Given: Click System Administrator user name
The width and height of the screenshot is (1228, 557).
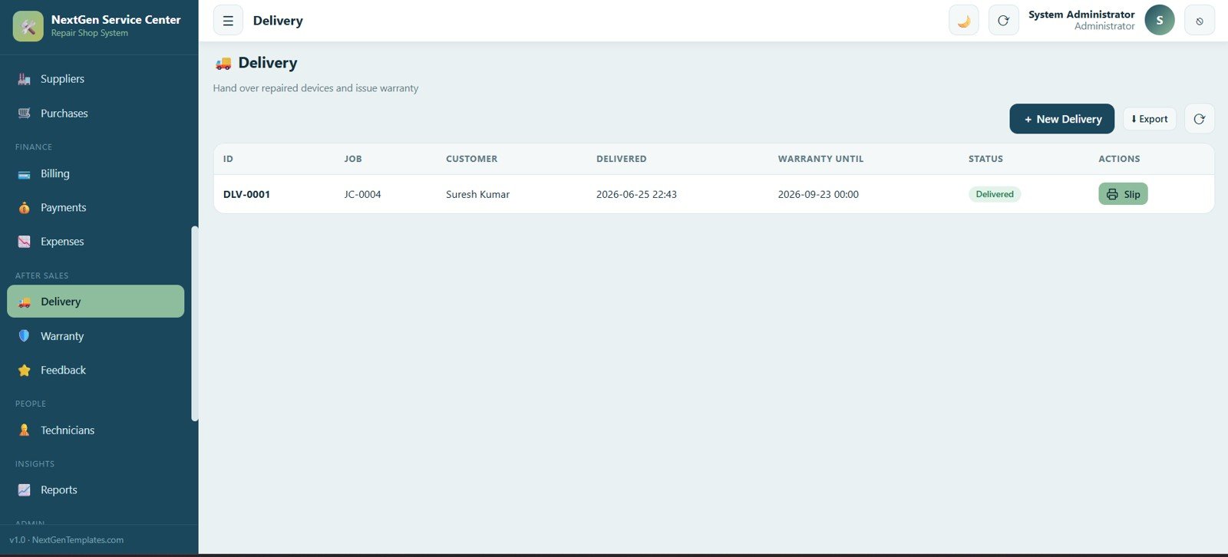Looking at the screenshot, I should [1081, 15].
